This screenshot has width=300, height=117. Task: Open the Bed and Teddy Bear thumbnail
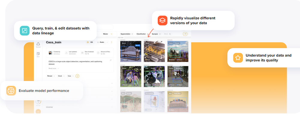pyautogui.click(x=178, y=101)
